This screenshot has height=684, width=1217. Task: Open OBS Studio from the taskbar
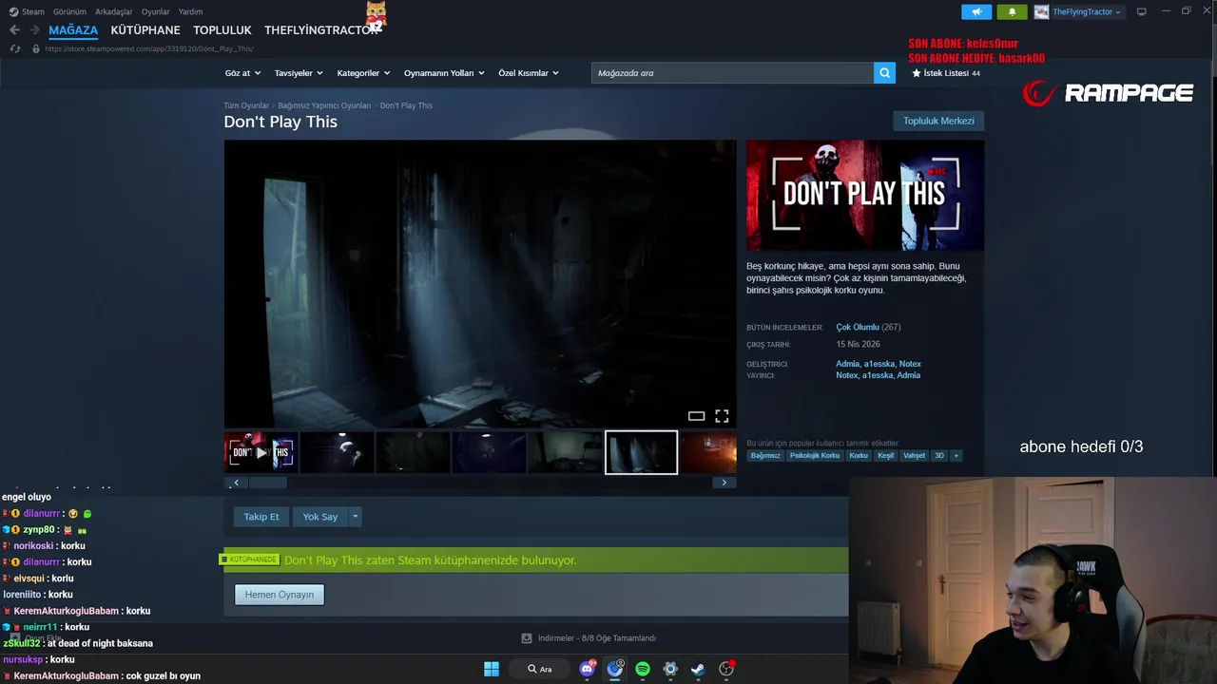[x=726, y=669]
